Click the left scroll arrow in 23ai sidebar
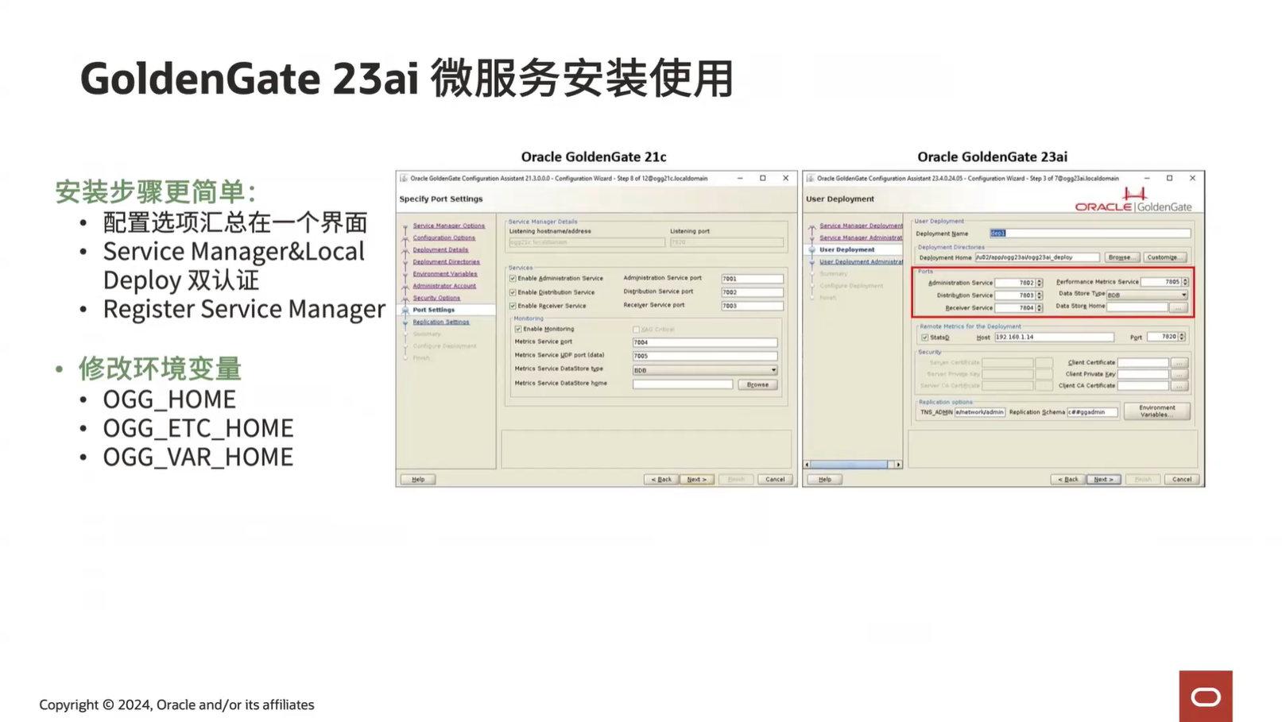 [808, 465]
